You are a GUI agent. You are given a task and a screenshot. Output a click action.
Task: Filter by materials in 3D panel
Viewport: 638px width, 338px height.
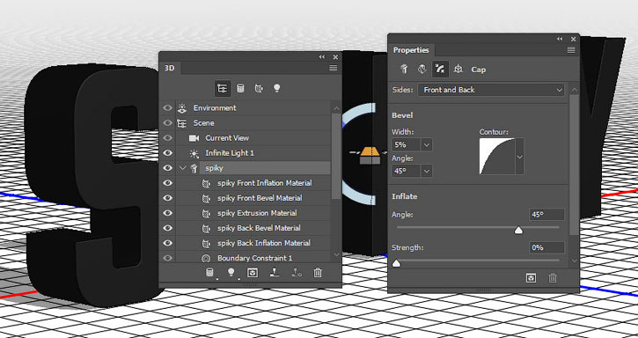[x=259, y=88]
